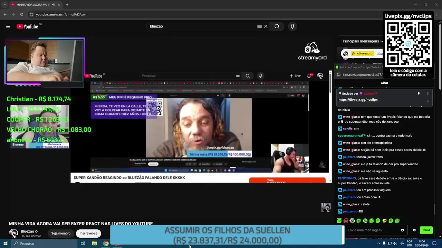Image resolution: width=442 pixels, height=248 pixels.
Task: Open microphone indicator in system tray
Action: point(384,244)
